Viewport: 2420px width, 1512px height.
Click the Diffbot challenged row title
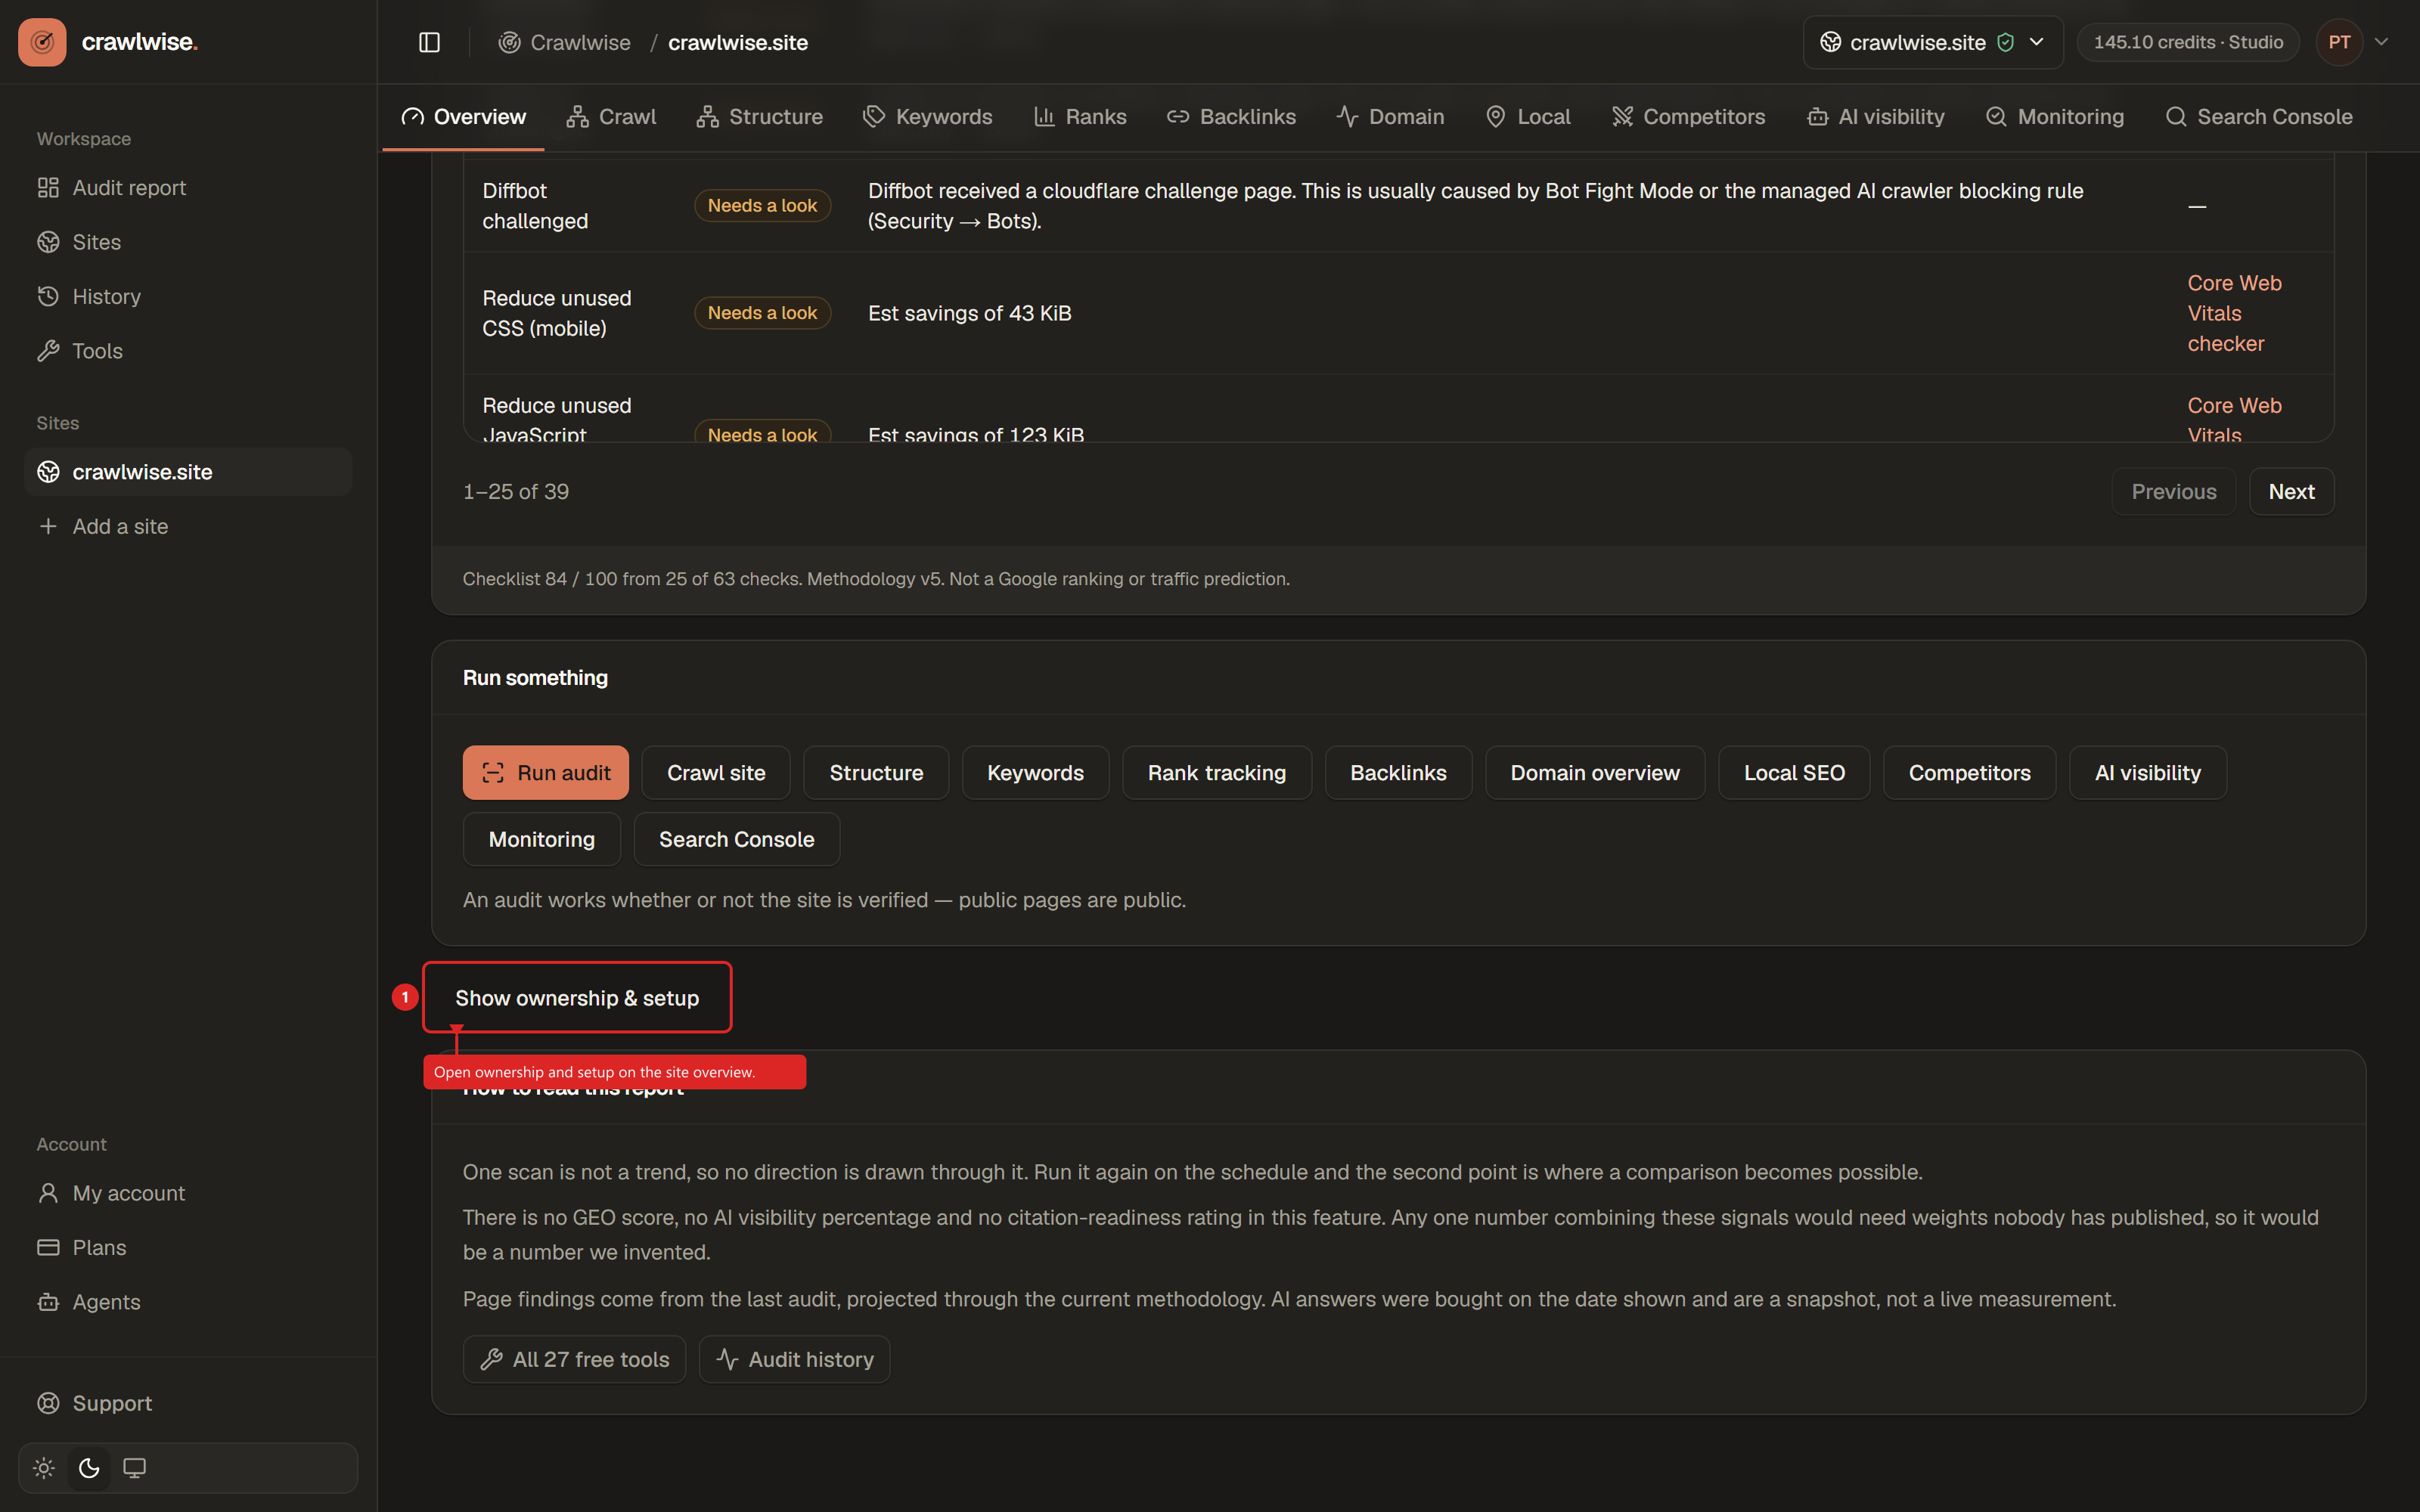click(x=535, y=206)
